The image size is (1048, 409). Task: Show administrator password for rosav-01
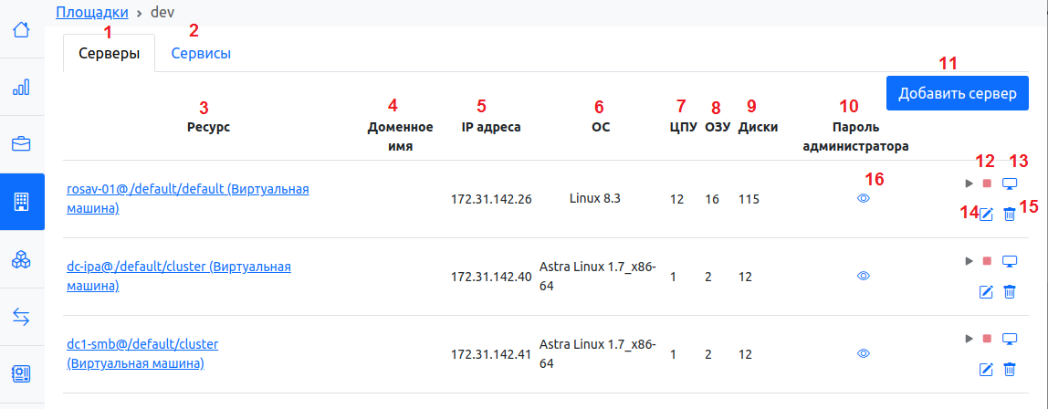[864, 197]
